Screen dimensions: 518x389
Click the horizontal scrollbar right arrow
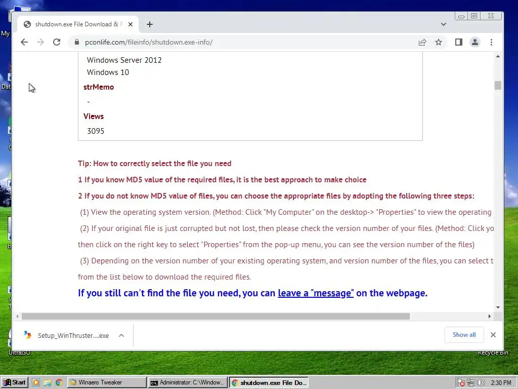point(489,316)
